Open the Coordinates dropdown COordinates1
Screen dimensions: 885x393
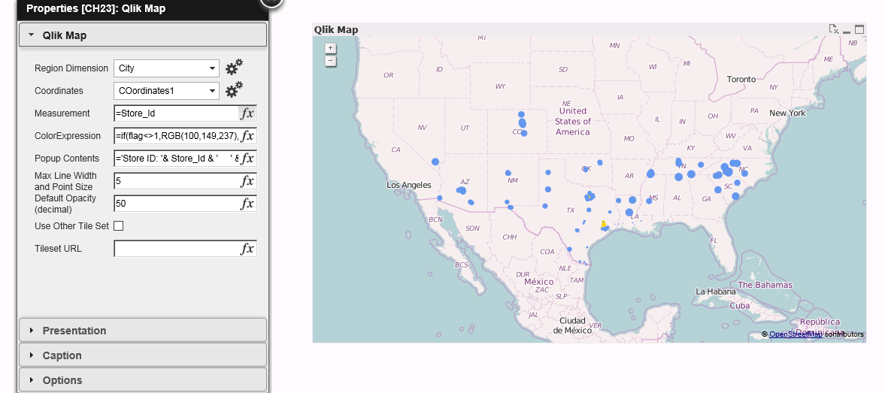[x=166, y=91]
